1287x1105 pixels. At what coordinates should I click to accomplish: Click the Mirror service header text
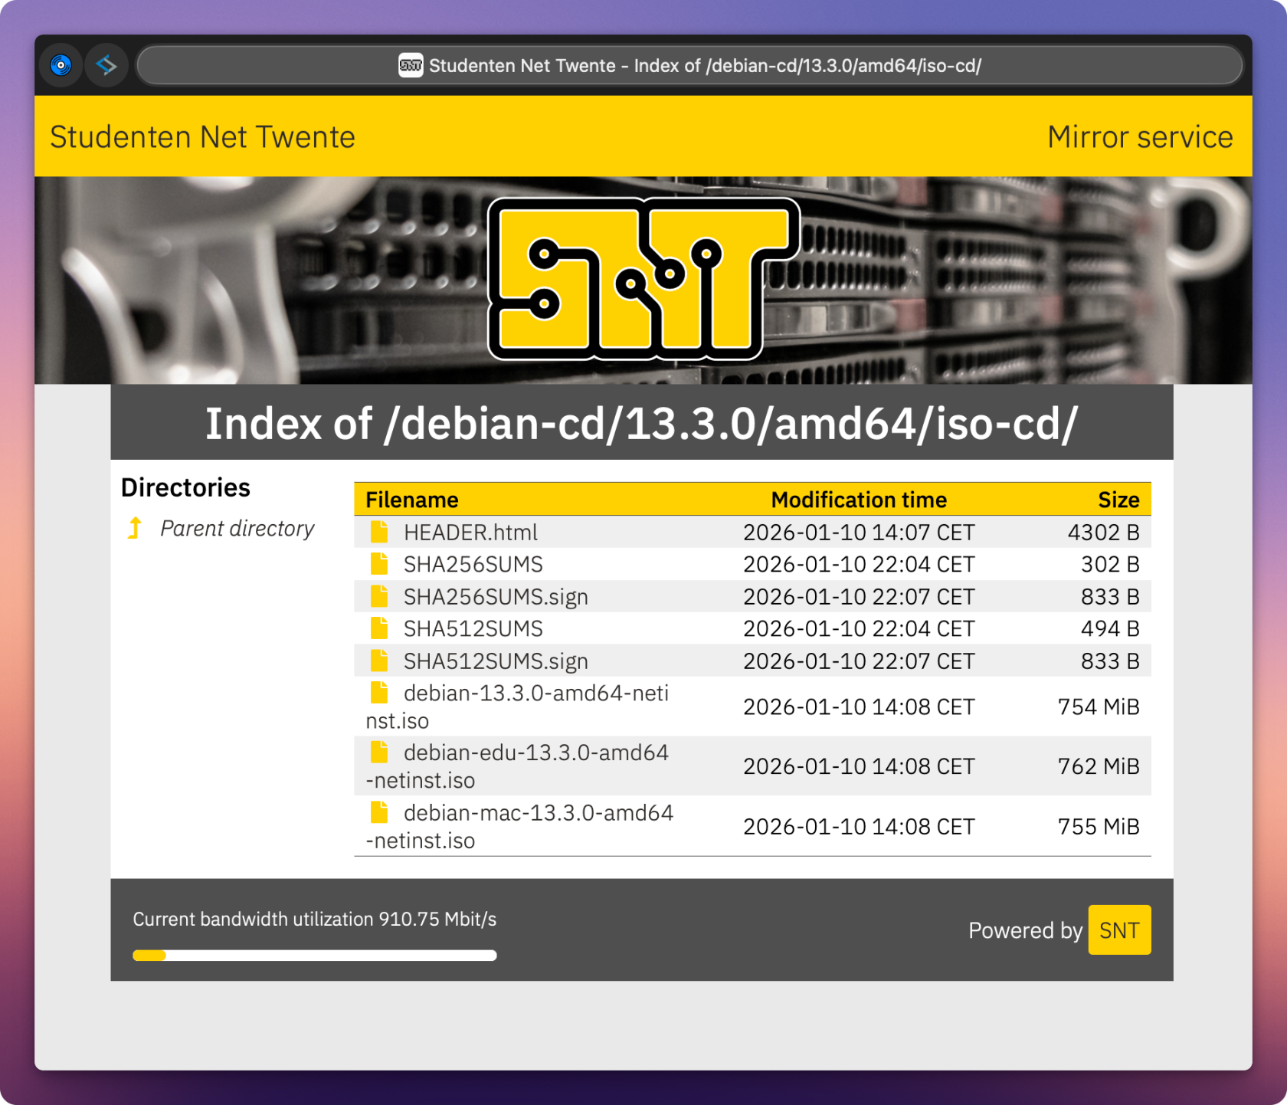pos(1139,137)
